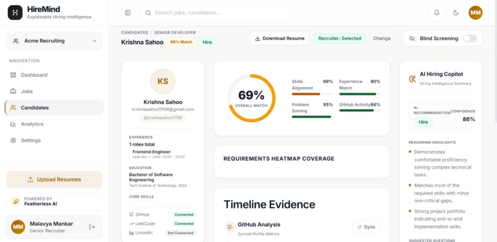Click the Jobs briefcase icon

point(13,91)
